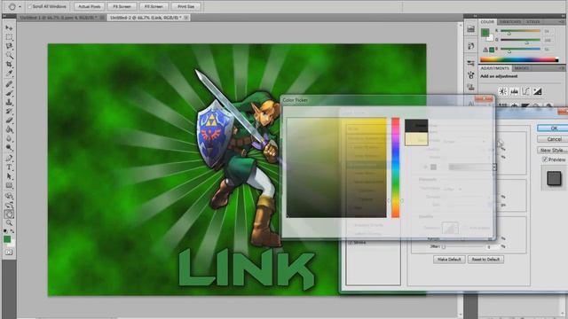Image resolution: width=568 pixels, height=319 pixels.
Task: Select the Zoom tool in the toolbox
Action: click(x=9, y=222)
